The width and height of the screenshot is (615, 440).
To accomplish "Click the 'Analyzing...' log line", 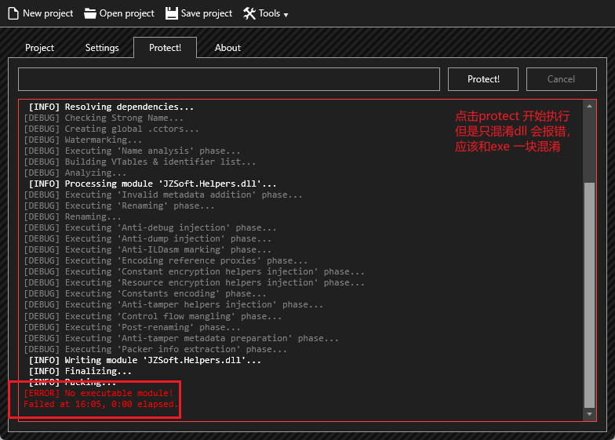I will pos(75,173).
